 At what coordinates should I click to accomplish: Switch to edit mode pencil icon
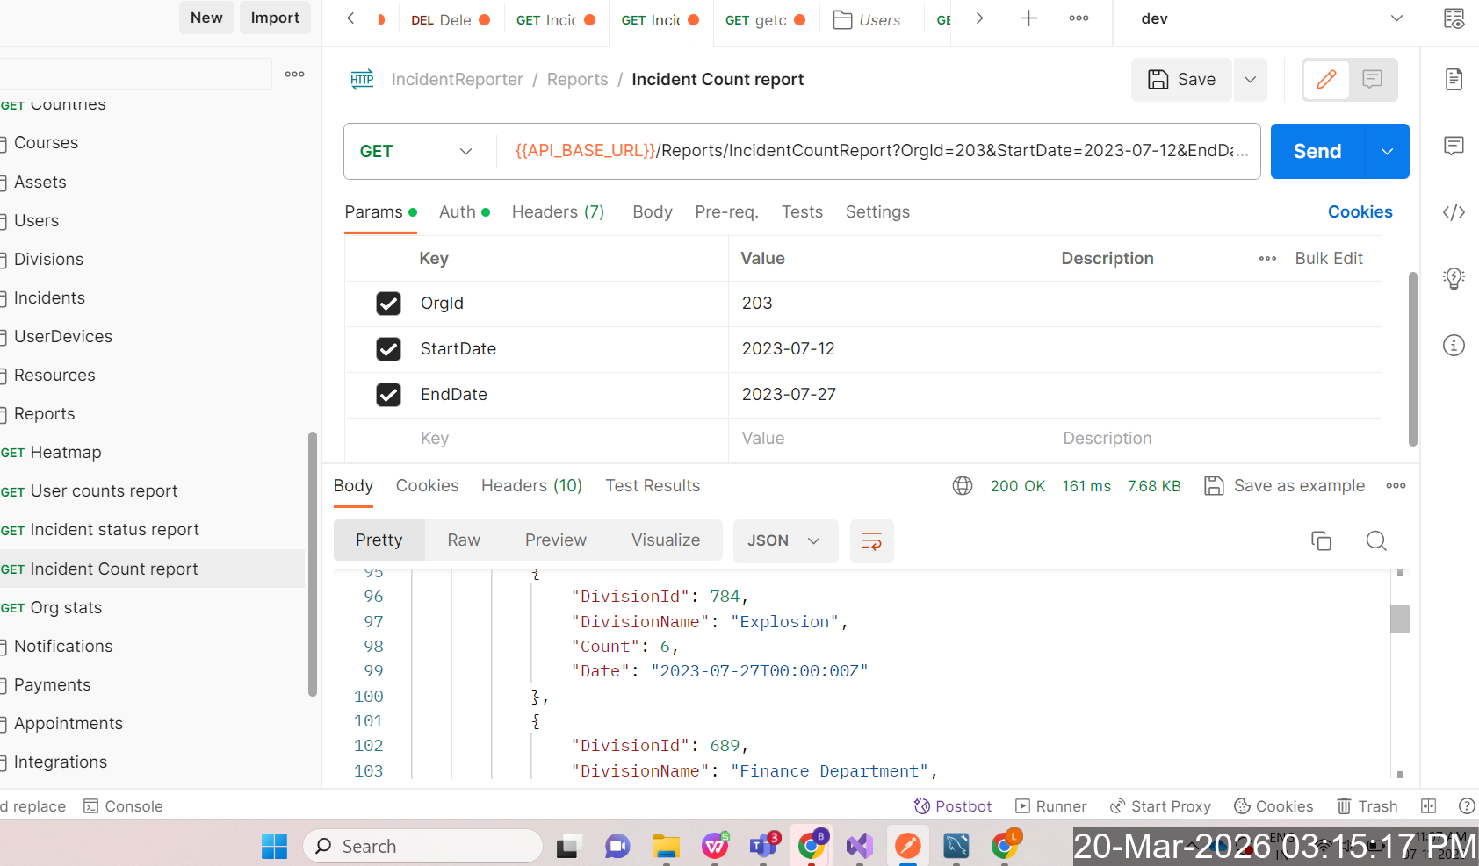[x=1326, y=80]
